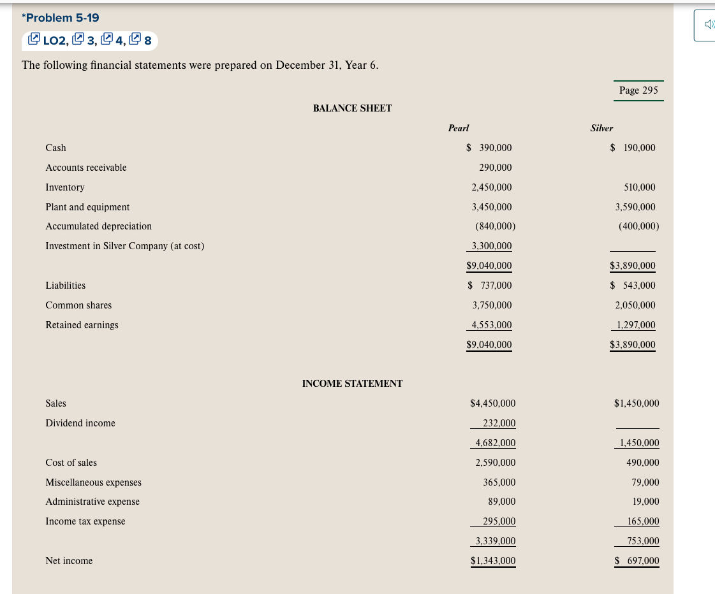Select Silver's cash amount of $190,000
Image resolution: width=715 pixels, height=594 pixels.
[x=633, y=147]
